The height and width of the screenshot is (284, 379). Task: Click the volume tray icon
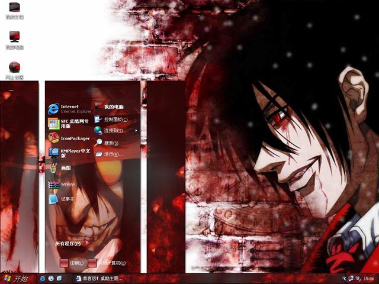358,279
